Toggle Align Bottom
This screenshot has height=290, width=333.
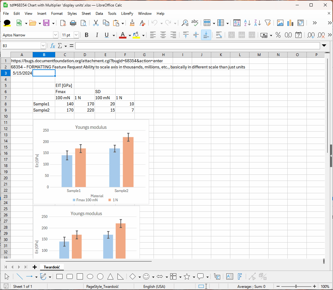tap(206, 35)
